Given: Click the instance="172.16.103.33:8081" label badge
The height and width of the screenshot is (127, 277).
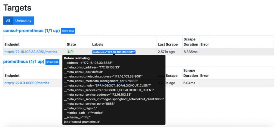Looking at the screenshot, I should (x=114, y=52).
